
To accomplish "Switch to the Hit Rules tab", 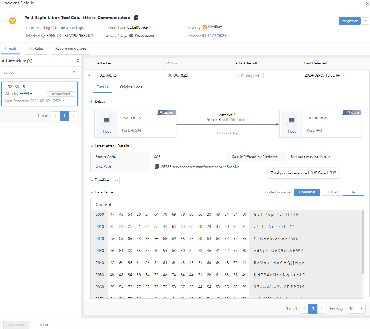I will click(36, 49).
